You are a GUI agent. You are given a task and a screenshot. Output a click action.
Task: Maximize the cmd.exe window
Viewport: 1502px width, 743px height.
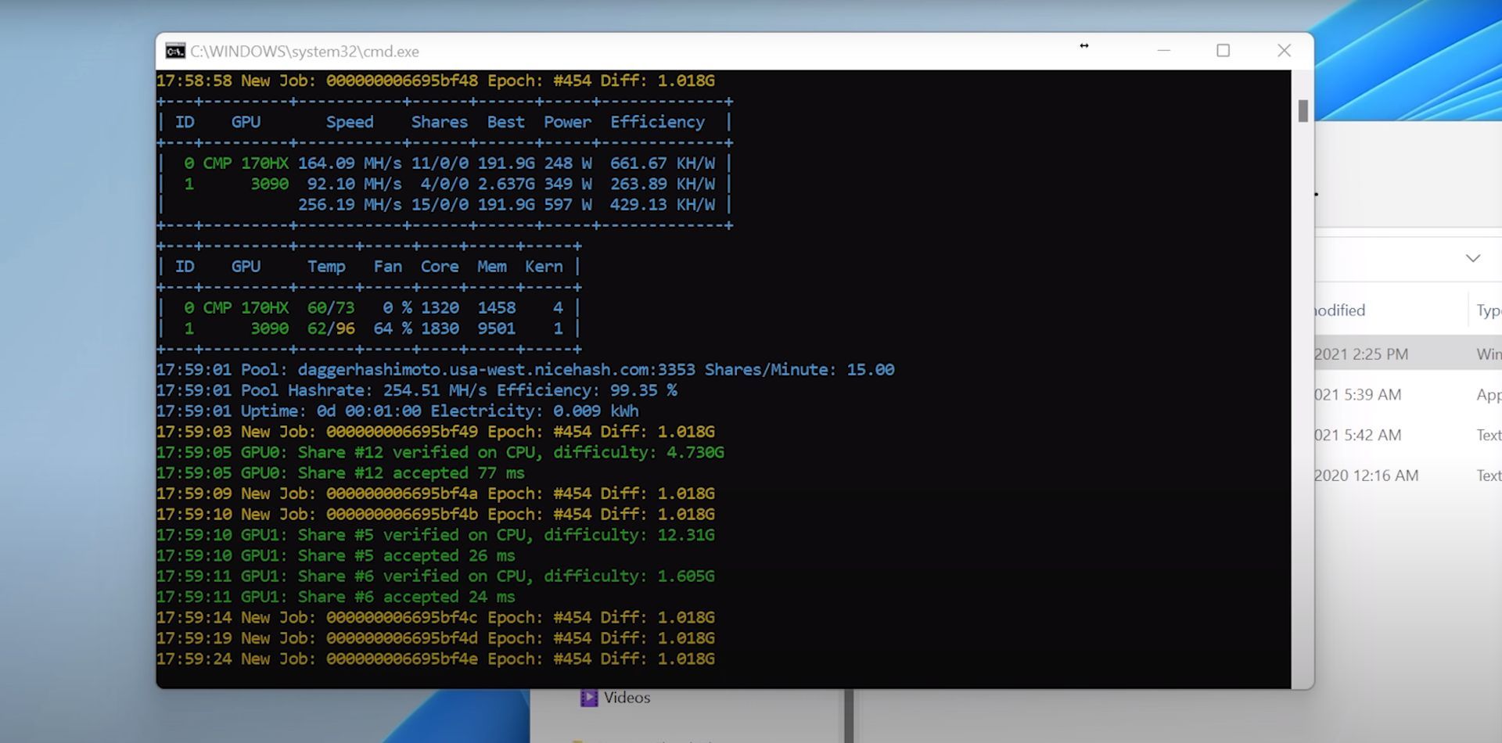click(x=1224, y=51)
